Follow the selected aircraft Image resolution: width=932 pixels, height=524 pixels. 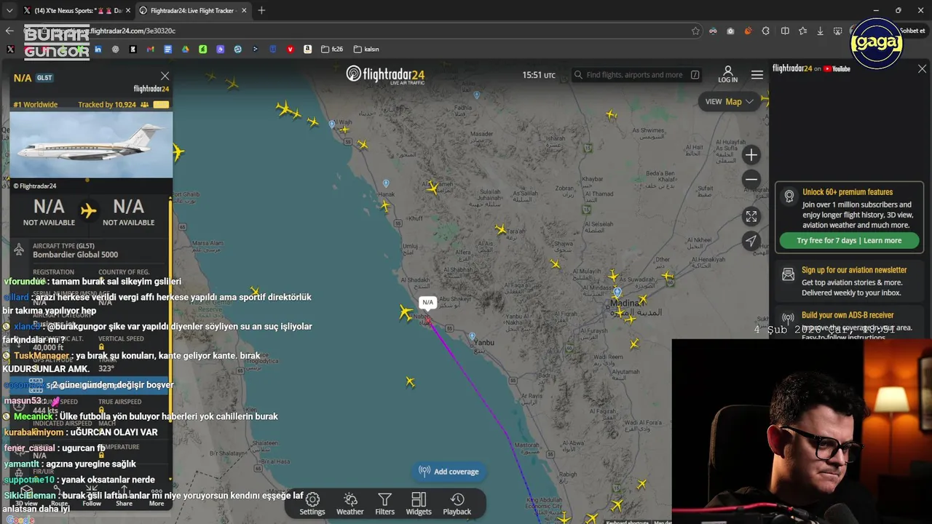(92, 496)
